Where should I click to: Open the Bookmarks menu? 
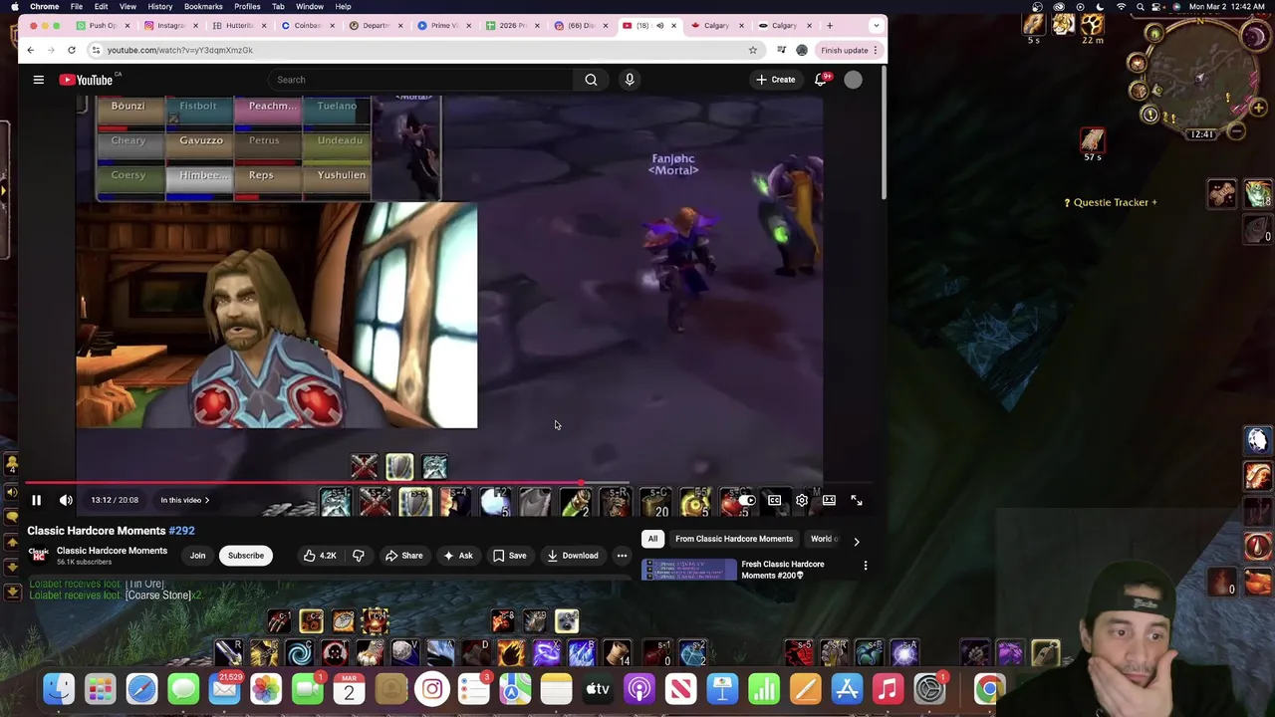click(x=203, y=6)
